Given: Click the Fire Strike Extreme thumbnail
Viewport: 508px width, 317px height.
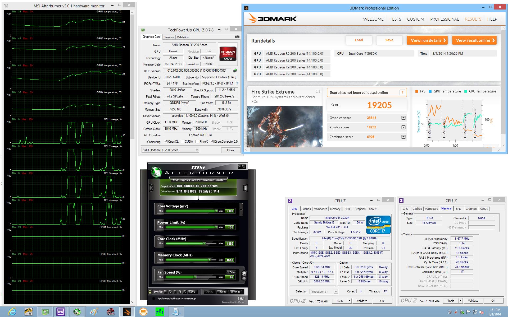Looking at the screenshot, I should [x=285, y=127].
